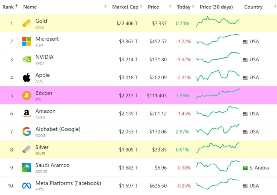Click the MSFT ticker symbol
This screenshot has height=195, width=277.
click(39, 46)
